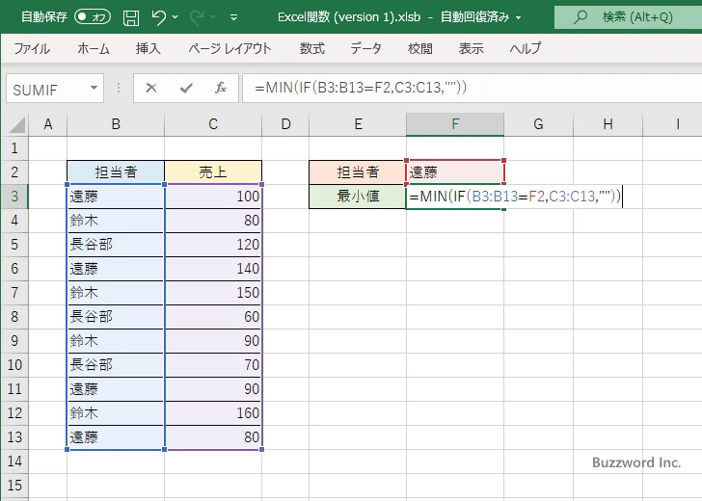Image resolution: width=702 pixels, height=501 pixels.
Task: Select column D header
Action: click(285, 124)
